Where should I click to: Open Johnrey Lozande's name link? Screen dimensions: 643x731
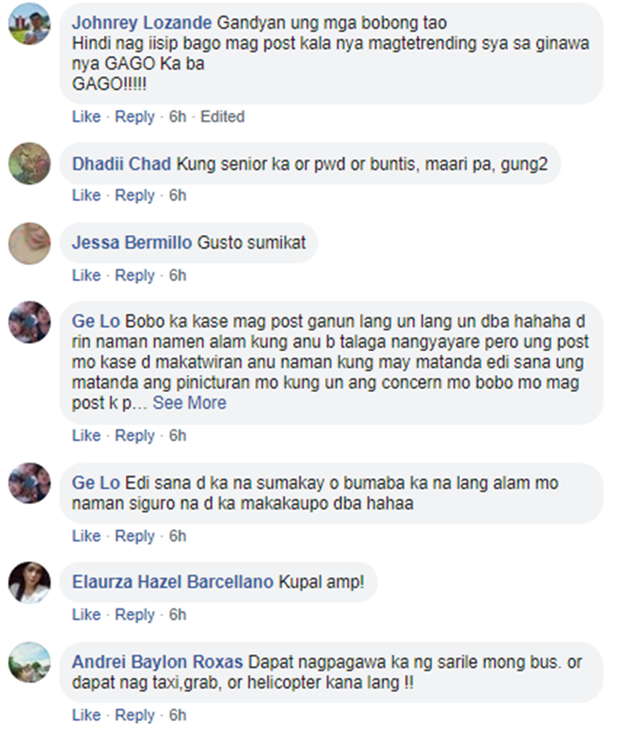pyautogui.click(x=141, y=23)
